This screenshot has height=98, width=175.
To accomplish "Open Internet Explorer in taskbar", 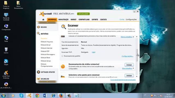I will 53,96.
